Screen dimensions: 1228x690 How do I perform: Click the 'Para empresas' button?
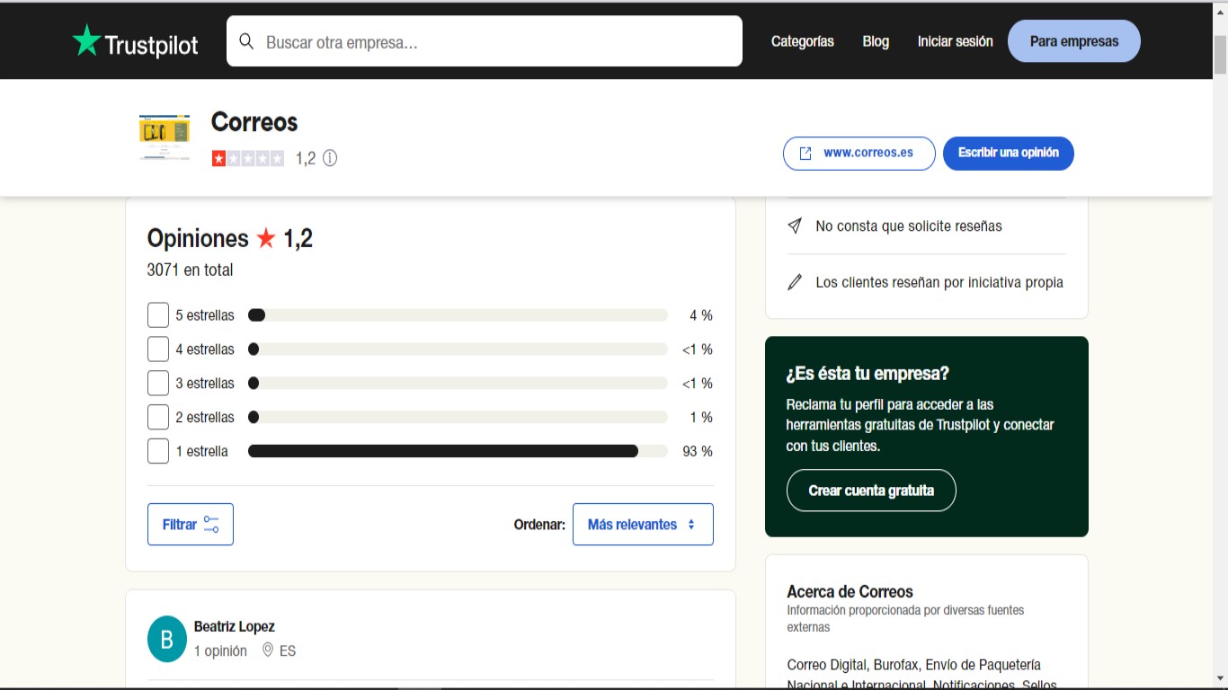click(x=1074, y=41)
